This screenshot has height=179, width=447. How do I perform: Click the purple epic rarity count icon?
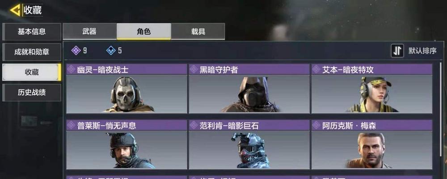[76, 51]
